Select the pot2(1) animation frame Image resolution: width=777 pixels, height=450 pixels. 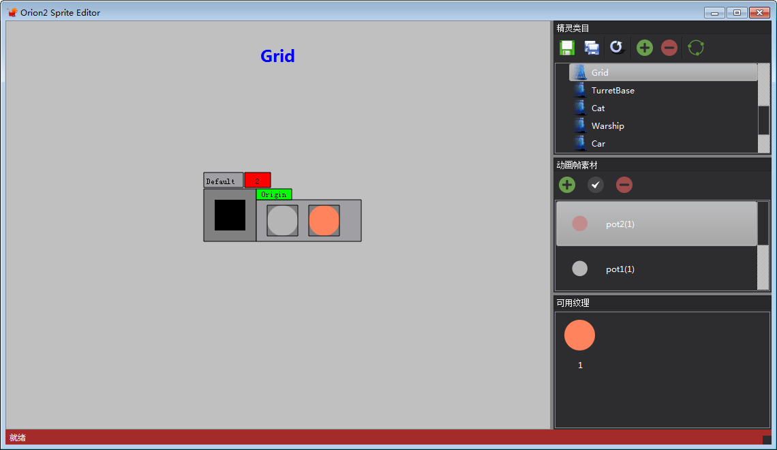point(620,224)
